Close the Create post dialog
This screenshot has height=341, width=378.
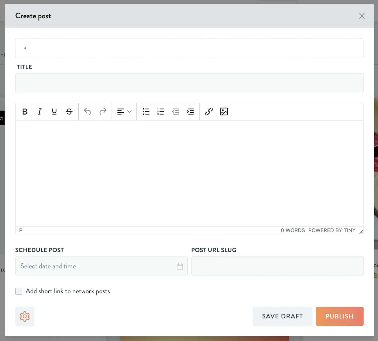362,16
